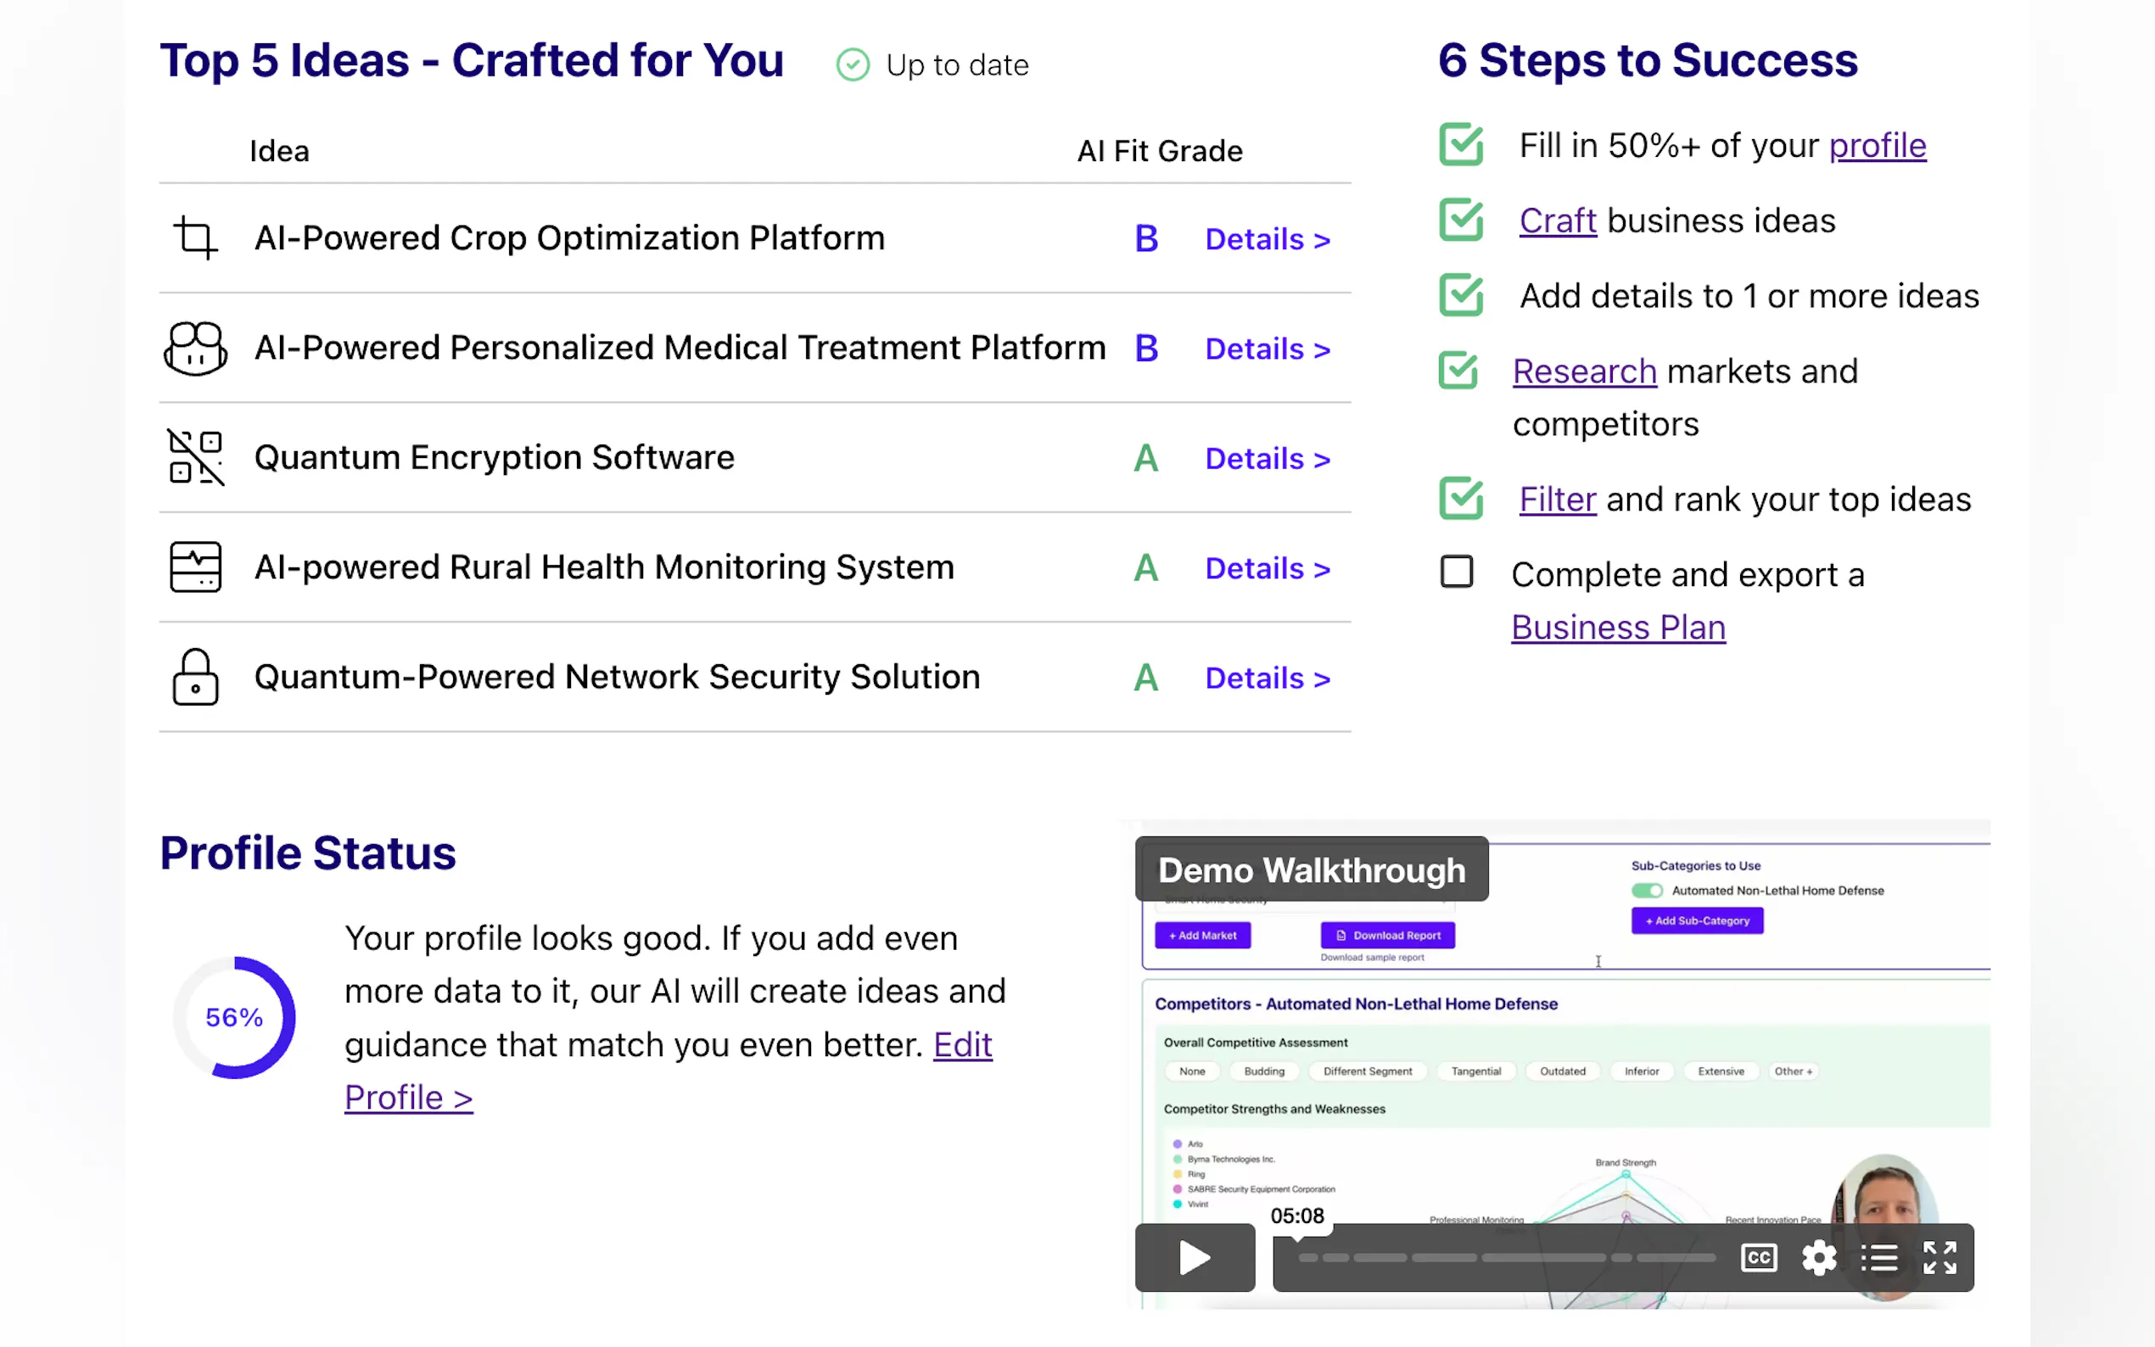Toggle the Filter and rank ideas checkbox
The width and height of the screenshot is (2155, 1347).
1461,499
